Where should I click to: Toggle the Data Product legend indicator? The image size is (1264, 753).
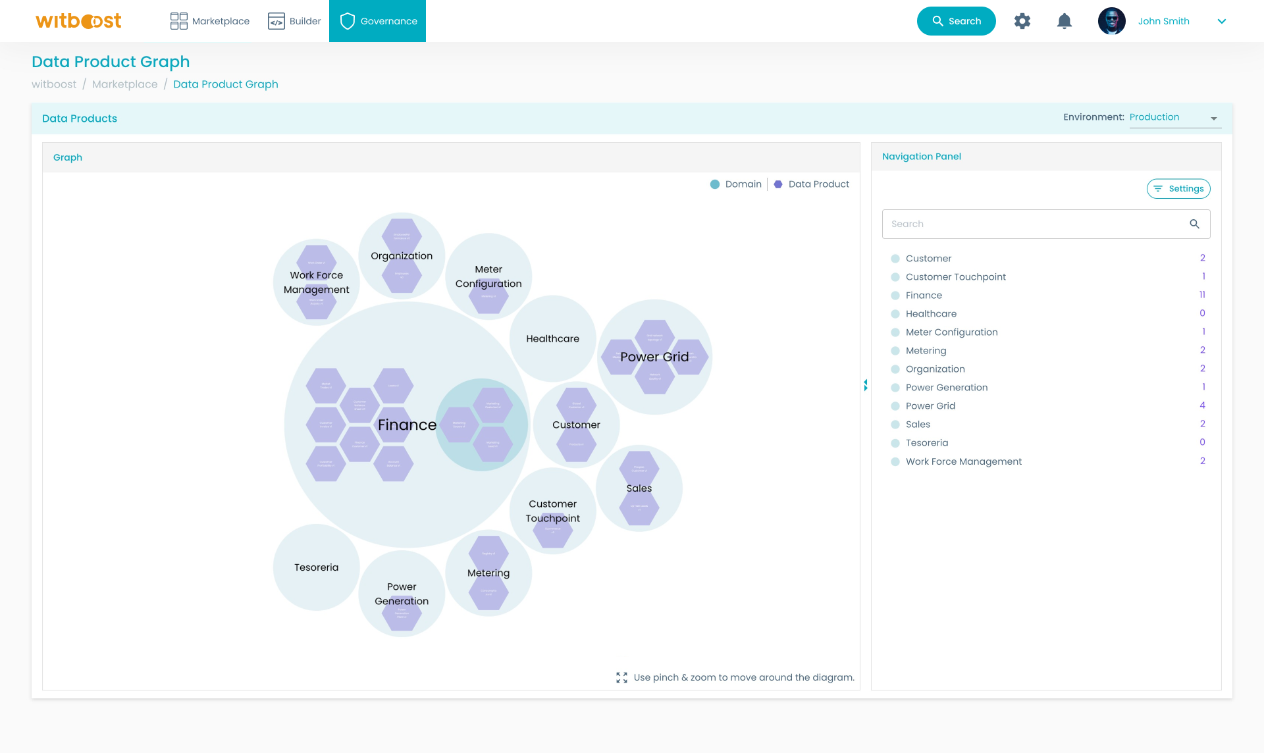pos(778,184)
